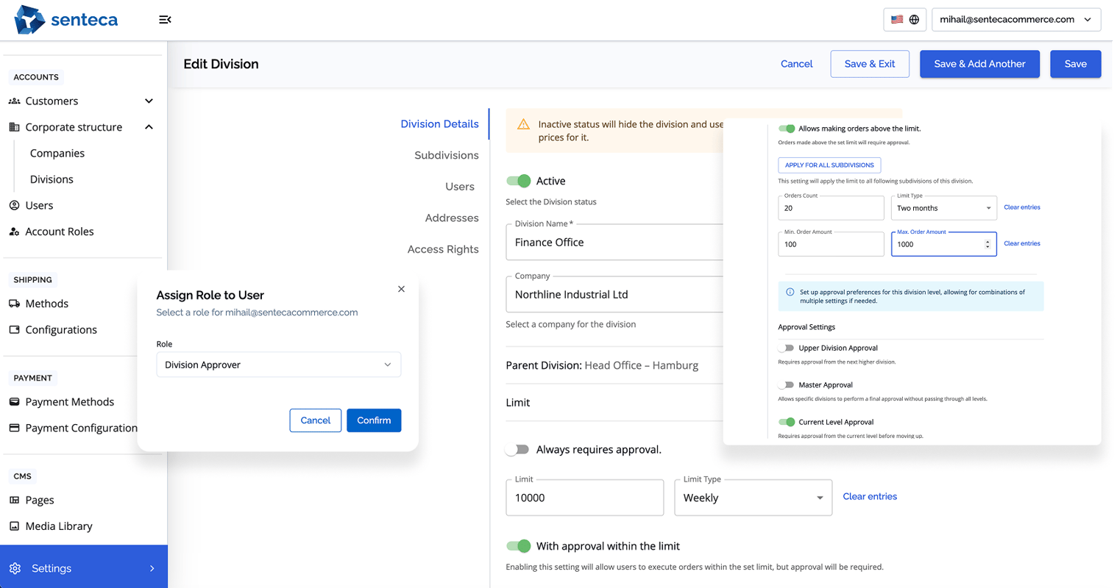Collapse the Corporate structure menu

(x=149, y=127)
